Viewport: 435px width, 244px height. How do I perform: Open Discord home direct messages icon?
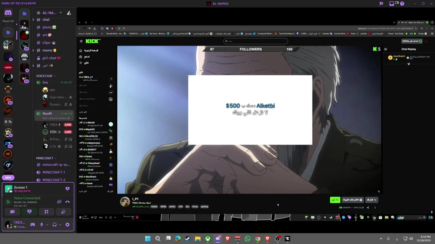[8, 13]
